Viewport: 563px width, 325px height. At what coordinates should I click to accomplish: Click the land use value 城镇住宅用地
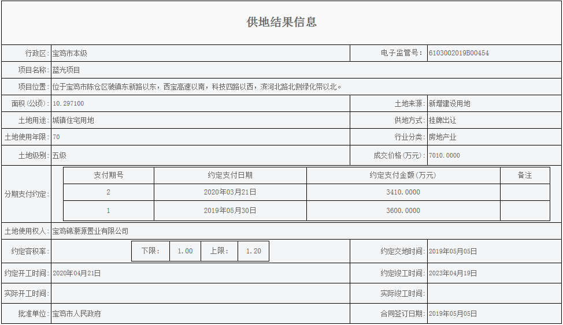click(73, 120)
